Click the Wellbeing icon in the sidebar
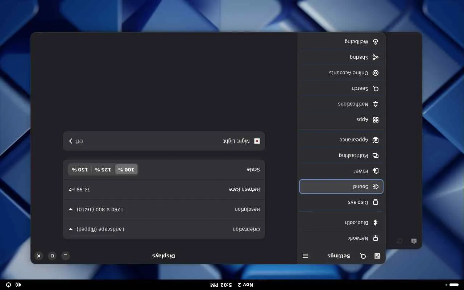464x290 pixels. click(x=376, y=42)
